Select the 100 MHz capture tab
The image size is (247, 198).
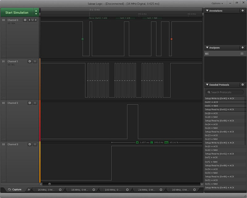[x=112, y=190]
